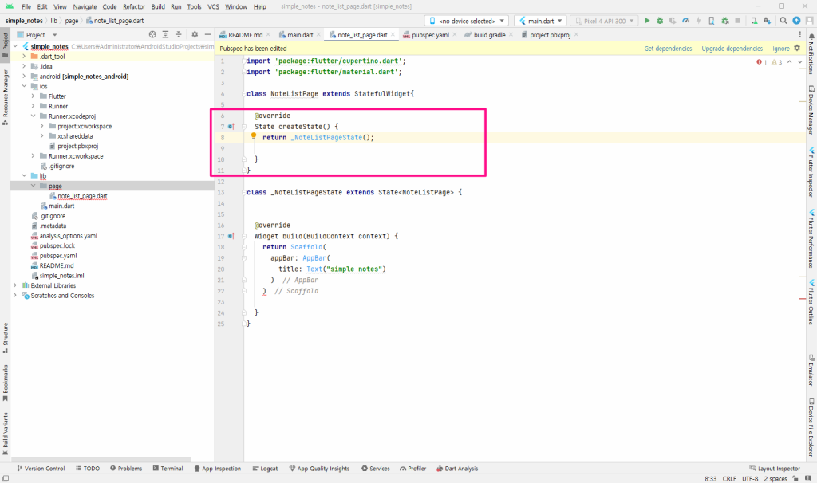Click the lightbulb quick-fix icon on line 8
Screen dimensions: 817x483
point(254,136)
